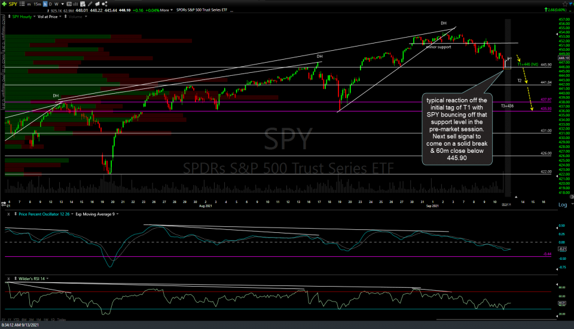Select the 1W range button

(x=46, y=319)
